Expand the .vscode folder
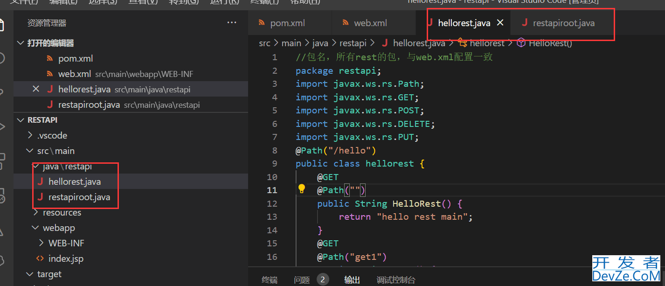Screen dimensions: 665x286 click(x=31, y=135)
